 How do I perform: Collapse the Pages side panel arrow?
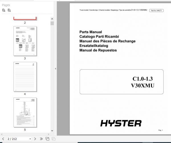tap(56, 69)
